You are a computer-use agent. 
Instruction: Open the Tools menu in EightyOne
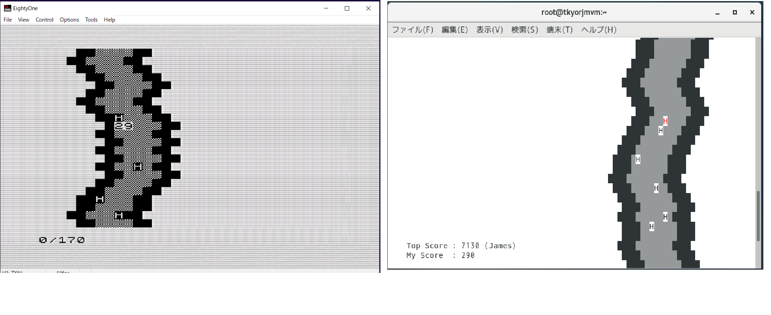pos(91,20)
